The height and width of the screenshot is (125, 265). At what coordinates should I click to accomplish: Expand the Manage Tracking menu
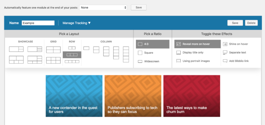77,23
